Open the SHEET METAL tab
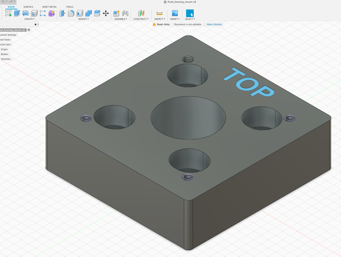Screen dimensions: 341x257 click(49, 7)
